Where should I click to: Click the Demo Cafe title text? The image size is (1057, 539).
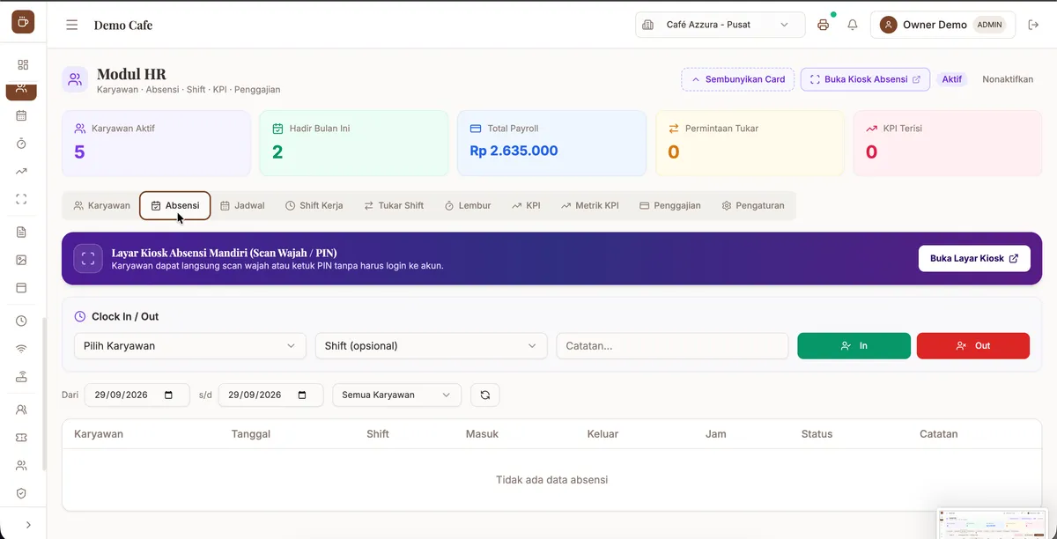[123, 25]
